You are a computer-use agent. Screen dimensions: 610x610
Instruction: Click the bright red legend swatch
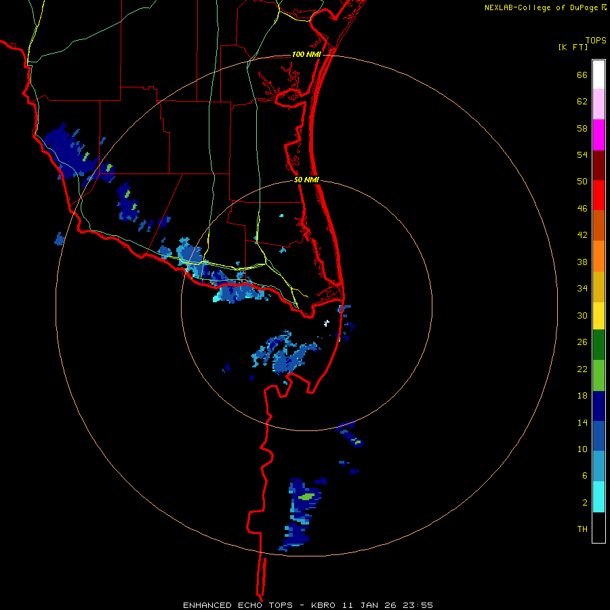click(x=598, y=195)
